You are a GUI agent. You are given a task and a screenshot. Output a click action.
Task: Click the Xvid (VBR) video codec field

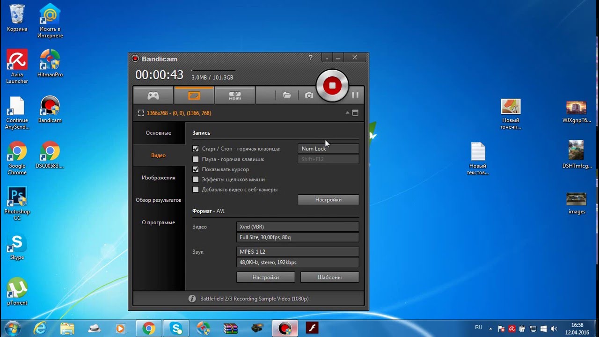(x=298, y=227)
